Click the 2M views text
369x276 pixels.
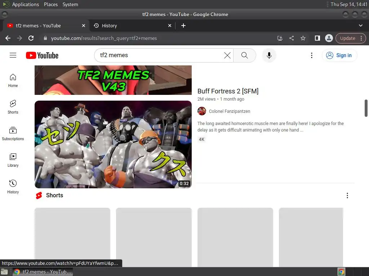tap(206, 99)
